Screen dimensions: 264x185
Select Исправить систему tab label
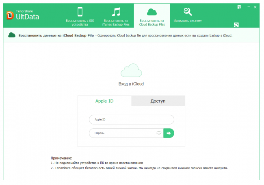pos(187,21)
